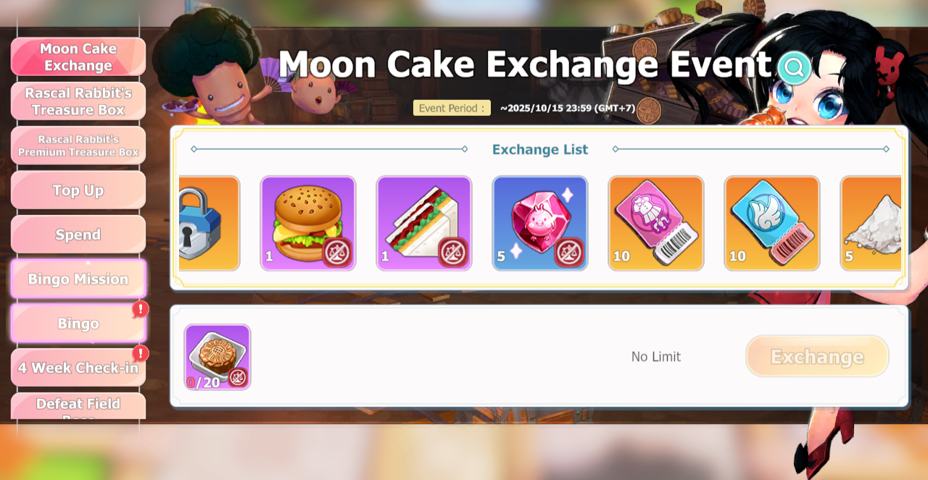
Task: Go to the Top Up tab
Action: tap(78, 190)
